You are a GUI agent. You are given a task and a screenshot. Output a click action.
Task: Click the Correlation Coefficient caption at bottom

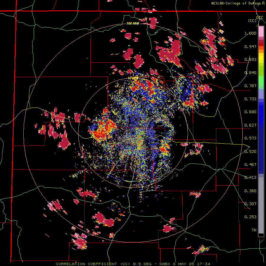pos(133,264)
